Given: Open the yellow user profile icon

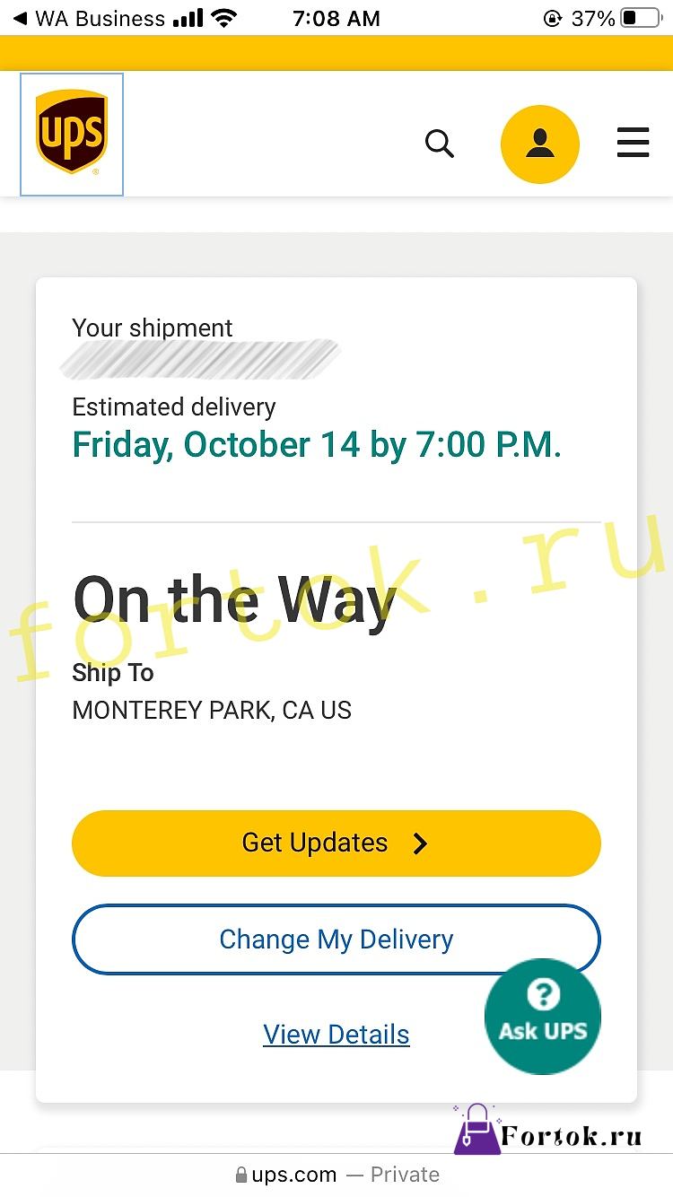Looking at the screenshot, I should coord(540,144).
